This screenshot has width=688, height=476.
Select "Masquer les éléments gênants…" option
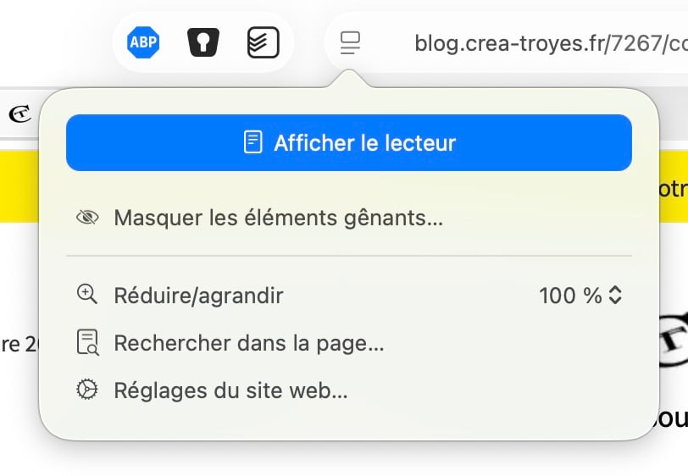point(279,218)
